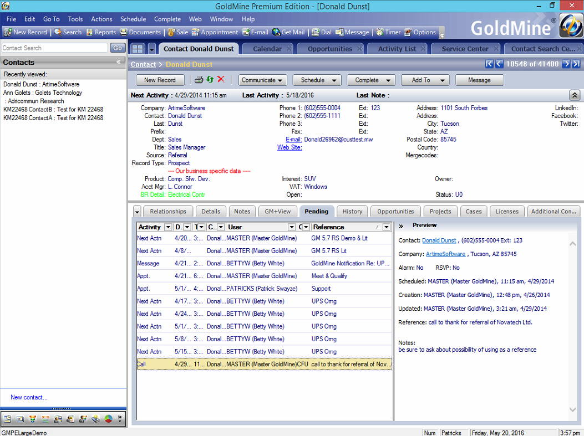Expand the Communicate dropdown
The height and width of the screenshot is (436, 584).
click(x=262, y=80)
